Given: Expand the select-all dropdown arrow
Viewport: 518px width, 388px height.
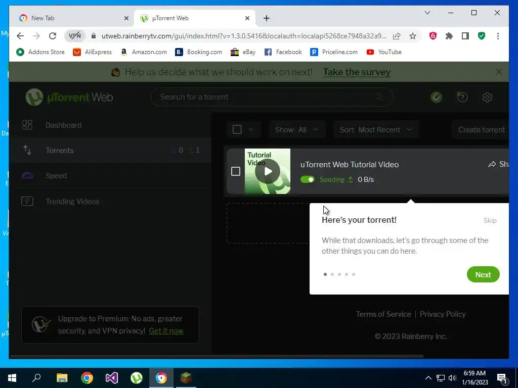Looking at the screenshot, I should click(x=251, y=129).
